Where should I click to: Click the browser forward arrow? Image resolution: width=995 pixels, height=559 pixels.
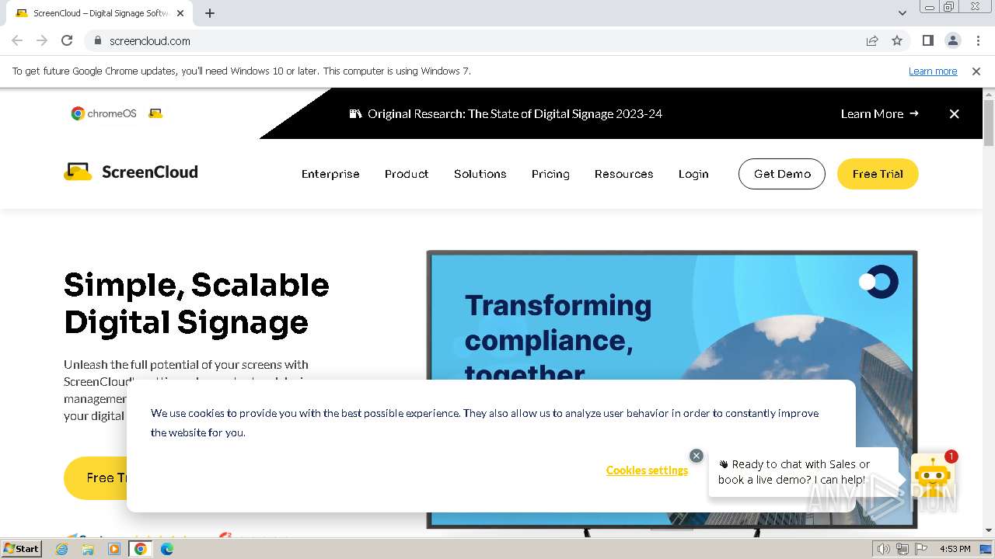point(42,40)
